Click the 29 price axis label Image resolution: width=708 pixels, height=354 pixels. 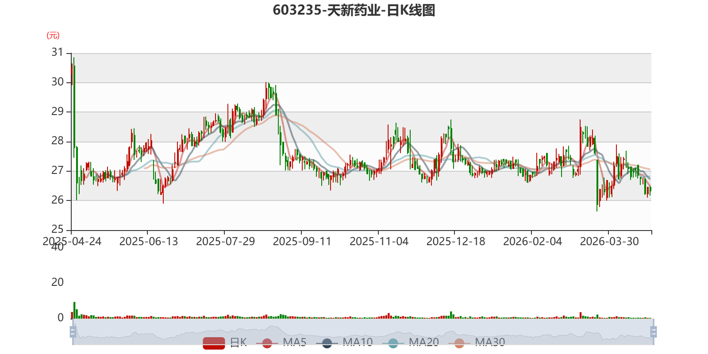coord(58,112)
